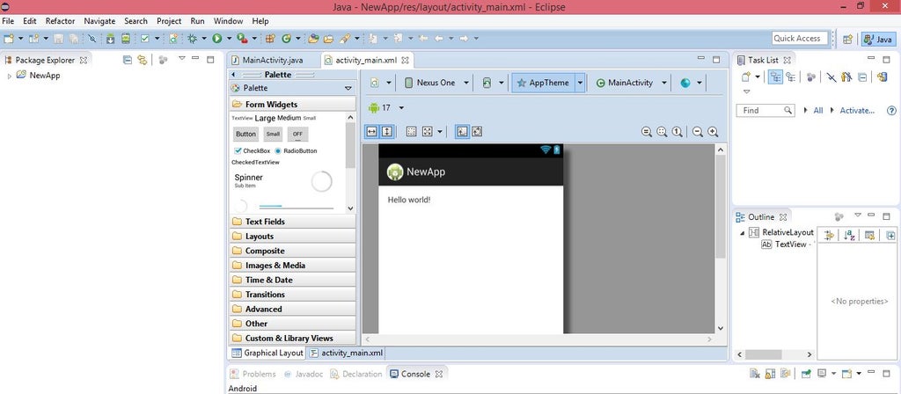Select the Java perspective button
901x394 pixels.
[x=878, y=39]
